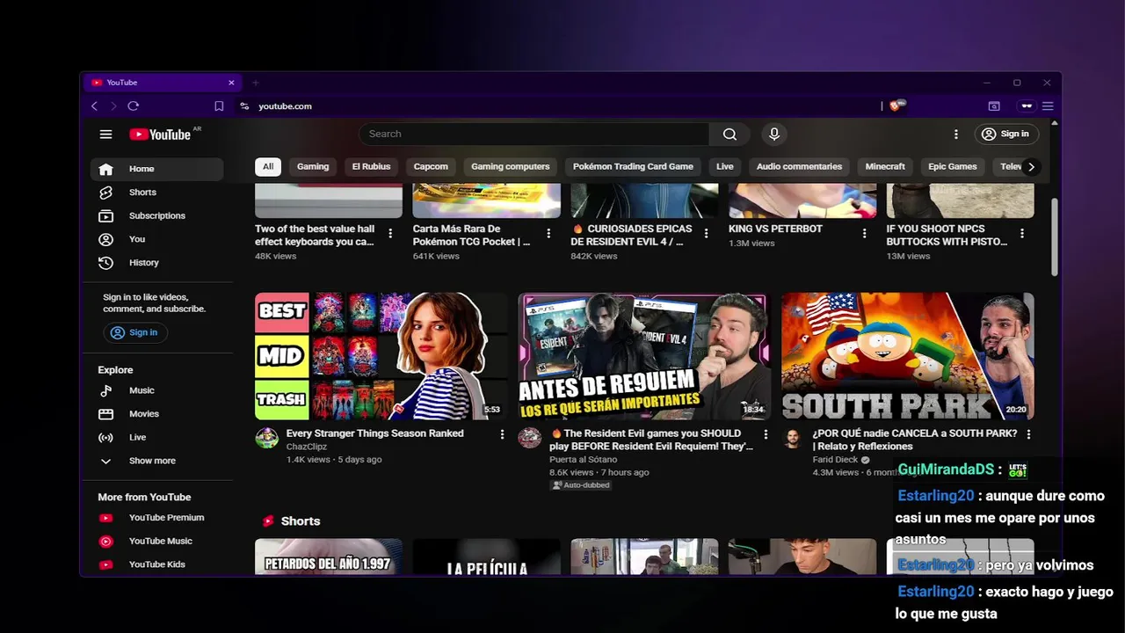Open Subscriptions in the sidebar
The width and height of the screenshot is (1125, 633).
[156, 215]
